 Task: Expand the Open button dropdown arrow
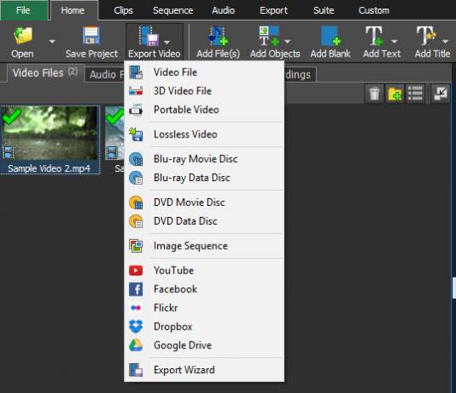point(52,42)
